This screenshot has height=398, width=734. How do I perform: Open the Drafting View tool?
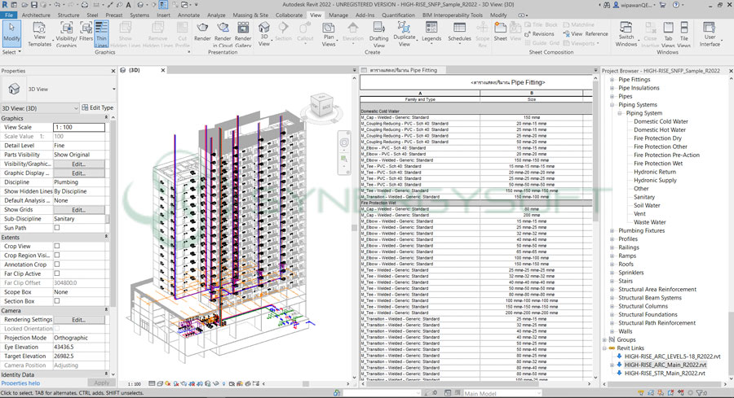click(x=378, y=33)
